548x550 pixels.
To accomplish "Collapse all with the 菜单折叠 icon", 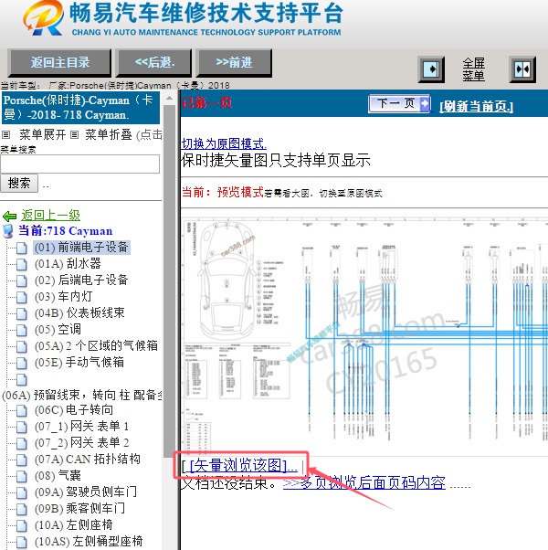I will tap(74, 134).
